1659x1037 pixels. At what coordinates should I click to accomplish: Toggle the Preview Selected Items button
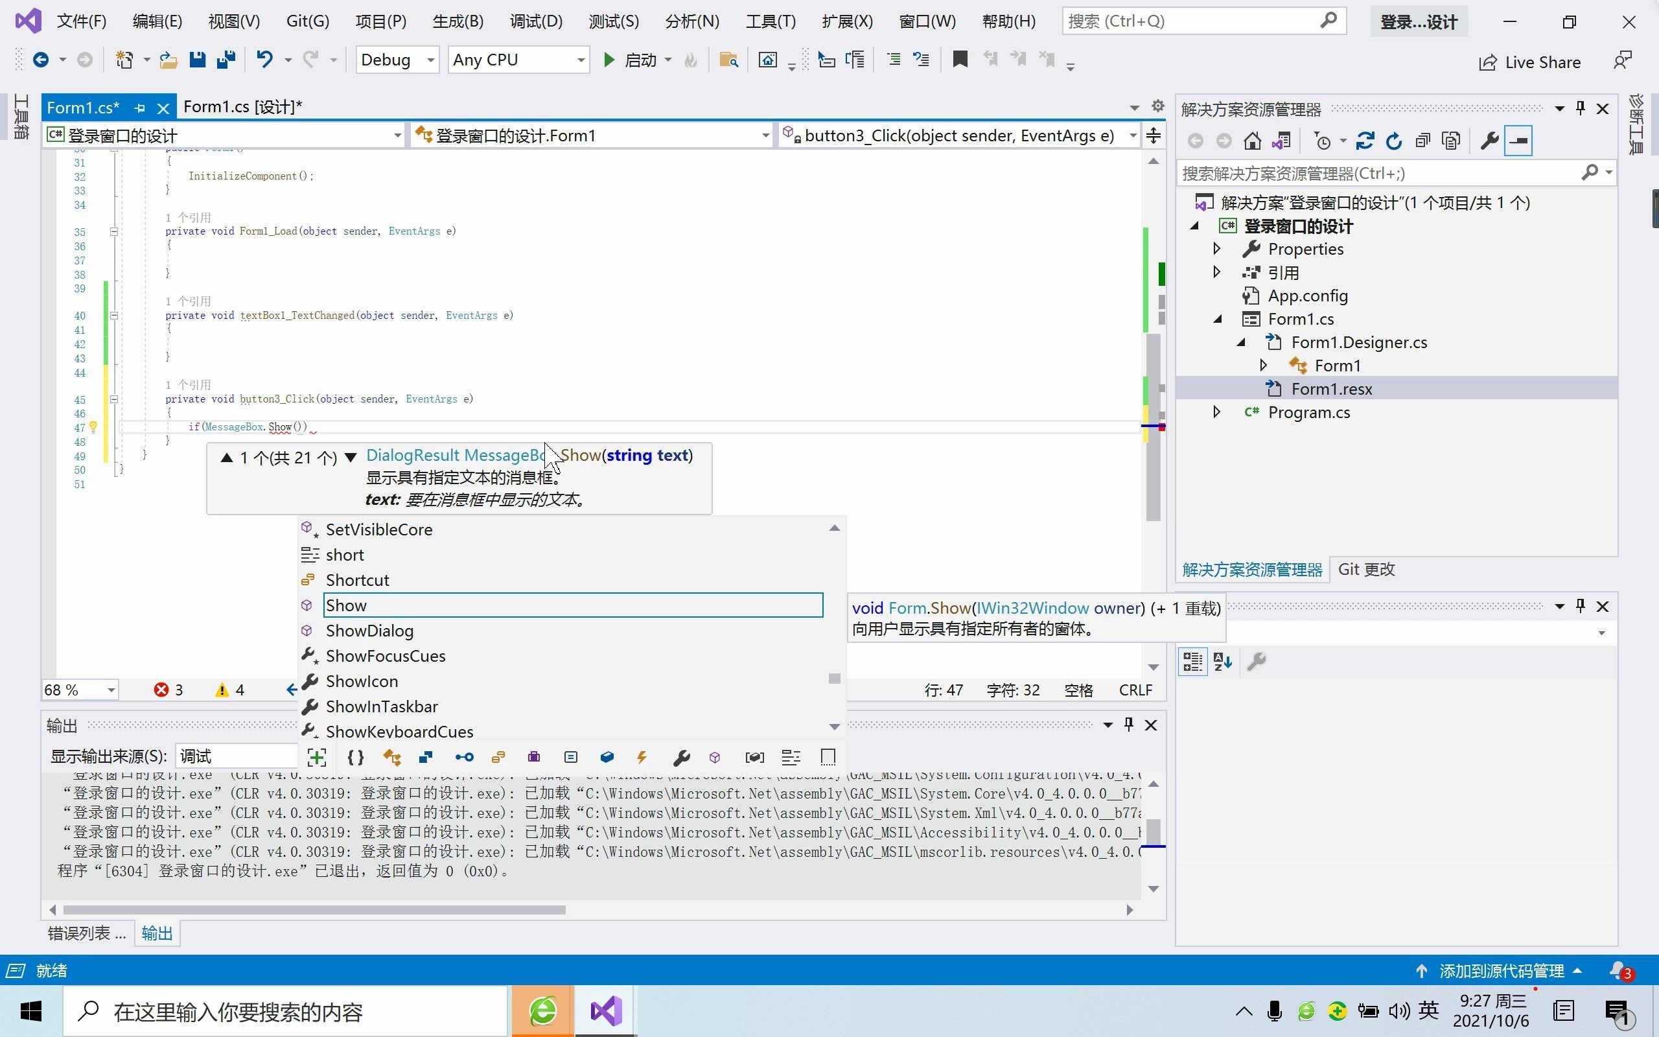[1518, 141]
